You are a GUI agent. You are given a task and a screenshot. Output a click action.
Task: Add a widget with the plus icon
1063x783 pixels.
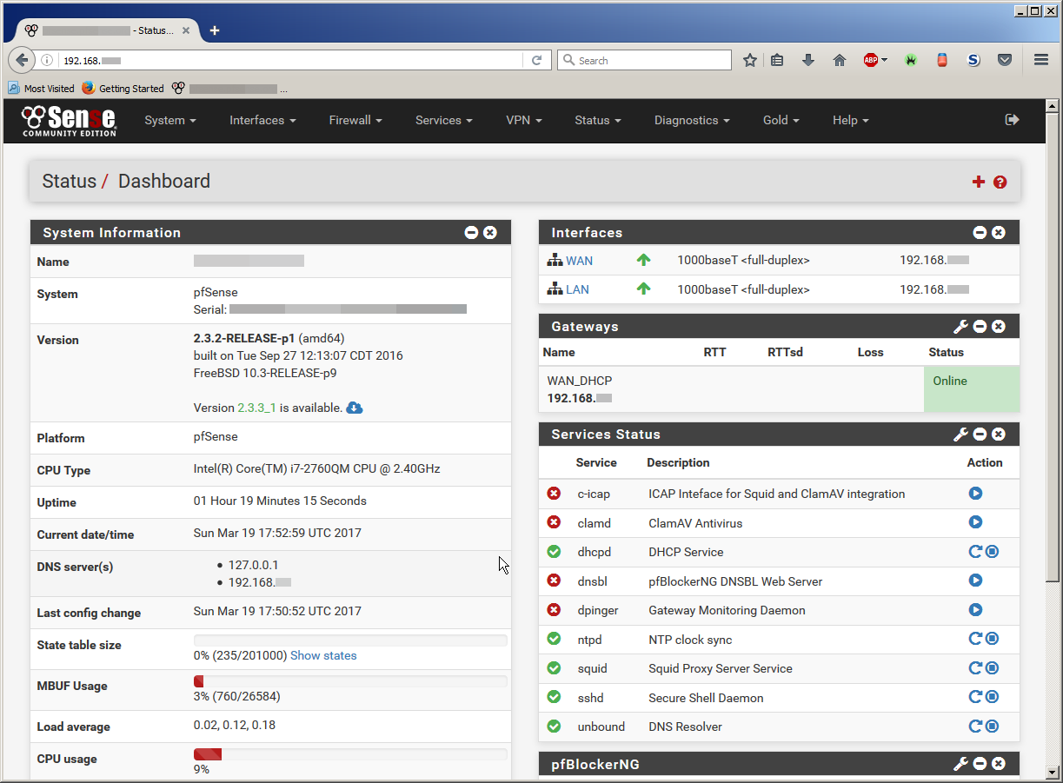(979, 182)
